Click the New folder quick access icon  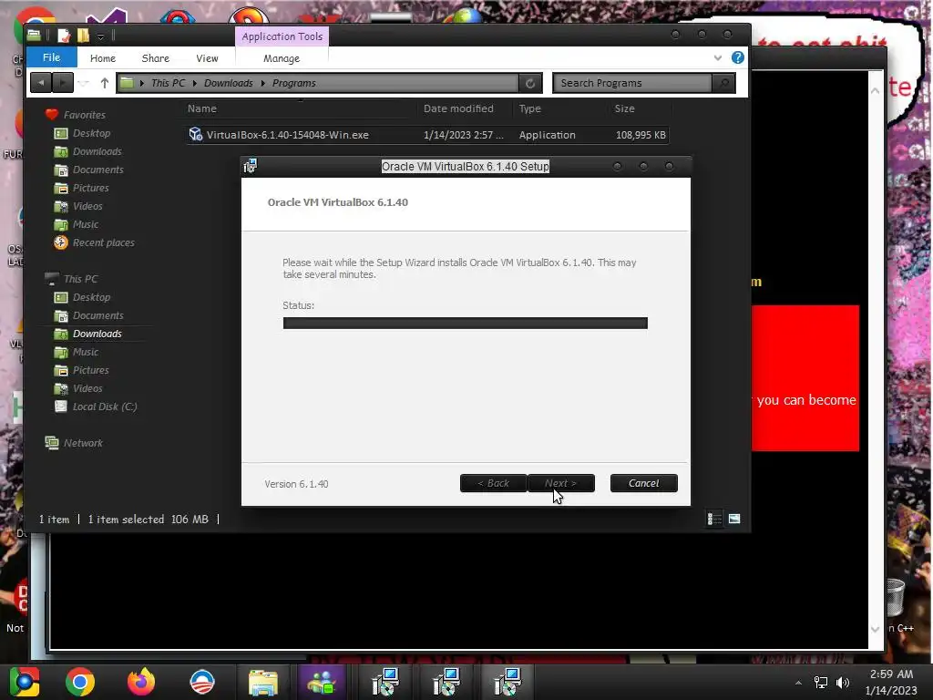(83, 36)
